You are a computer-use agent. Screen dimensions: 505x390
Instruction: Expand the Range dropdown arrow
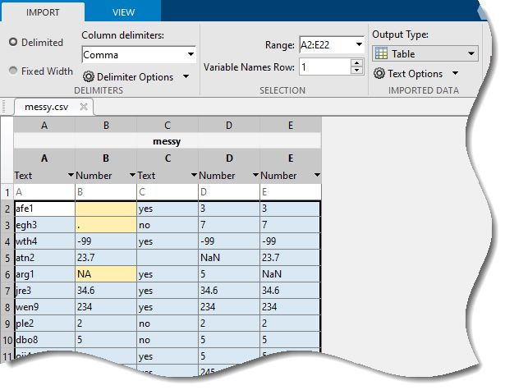pyautogui.click(x=358, y=45)
